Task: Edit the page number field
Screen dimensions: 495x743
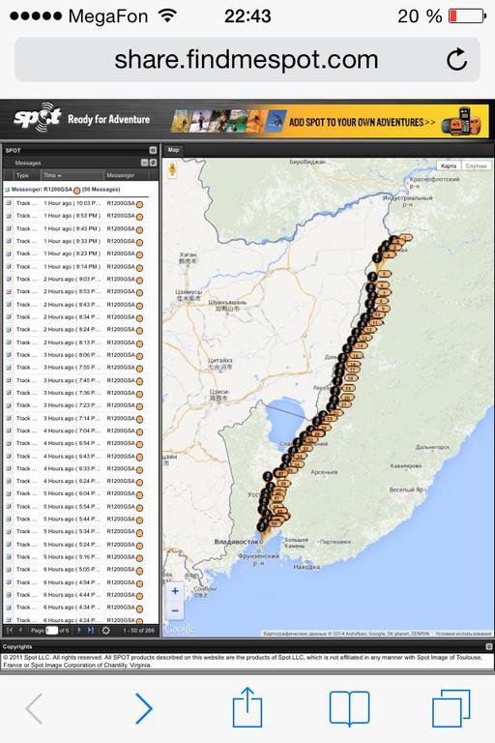Action: coord(51,630)
